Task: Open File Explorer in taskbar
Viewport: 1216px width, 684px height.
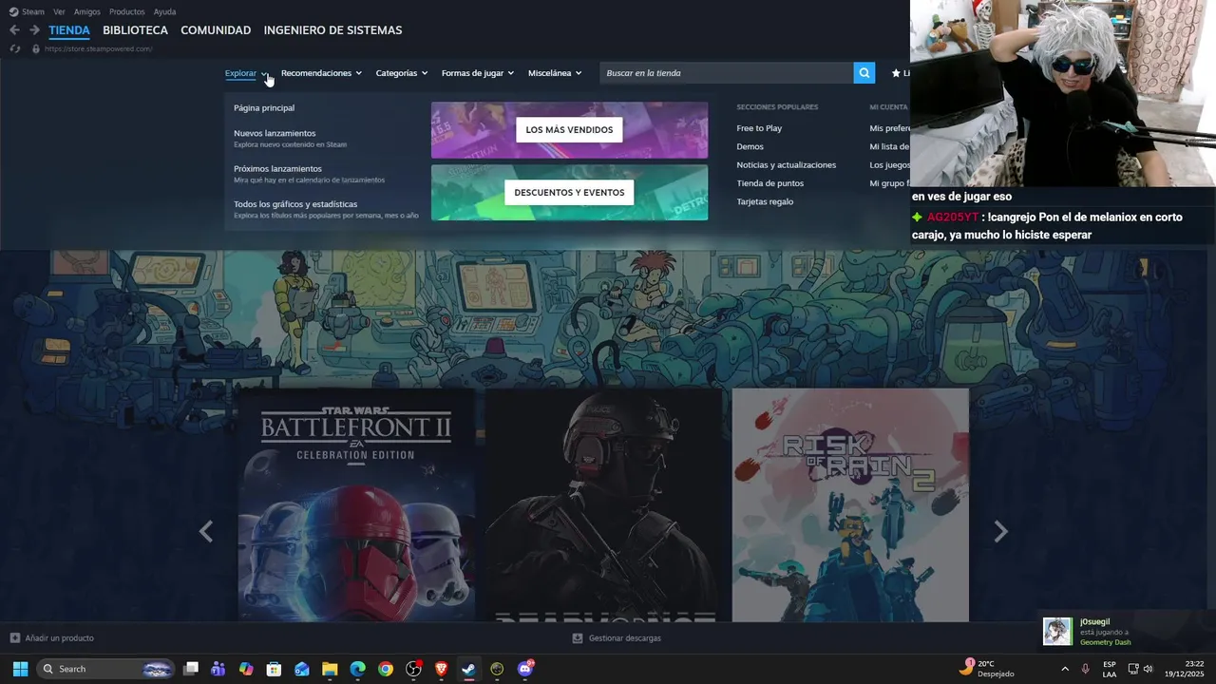Action: point(330,669)
